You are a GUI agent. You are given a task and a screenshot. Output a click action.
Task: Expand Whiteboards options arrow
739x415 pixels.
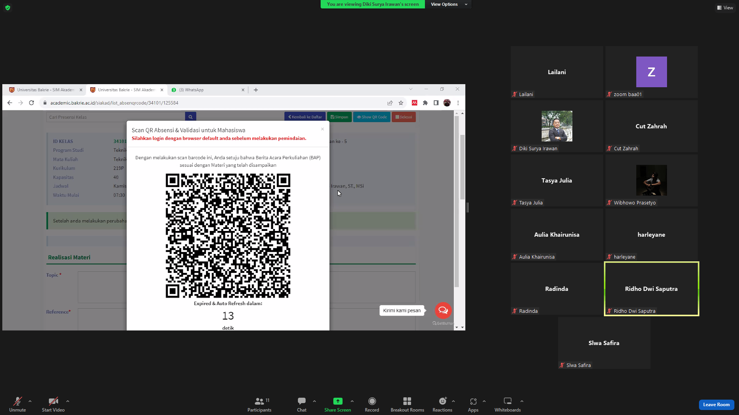click(522, 401)
